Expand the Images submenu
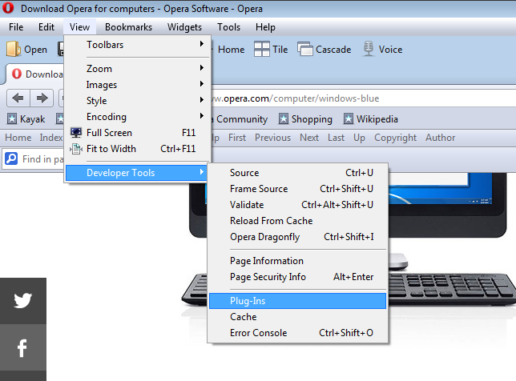Screen dimensions: 516x381 (138, 85)
